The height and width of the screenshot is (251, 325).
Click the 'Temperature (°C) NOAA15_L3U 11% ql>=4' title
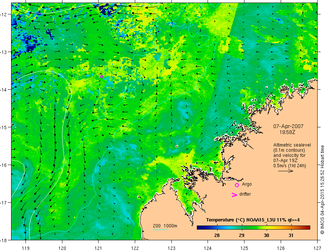[253, 220]
